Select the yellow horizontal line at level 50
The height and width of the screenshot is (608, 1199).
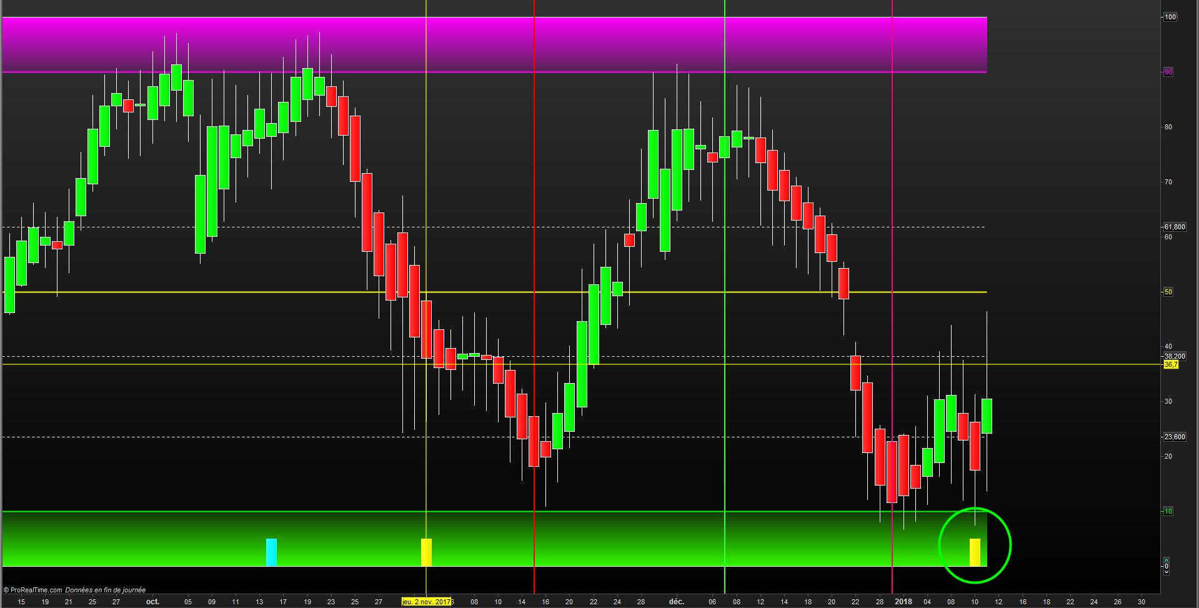[494, 292]
